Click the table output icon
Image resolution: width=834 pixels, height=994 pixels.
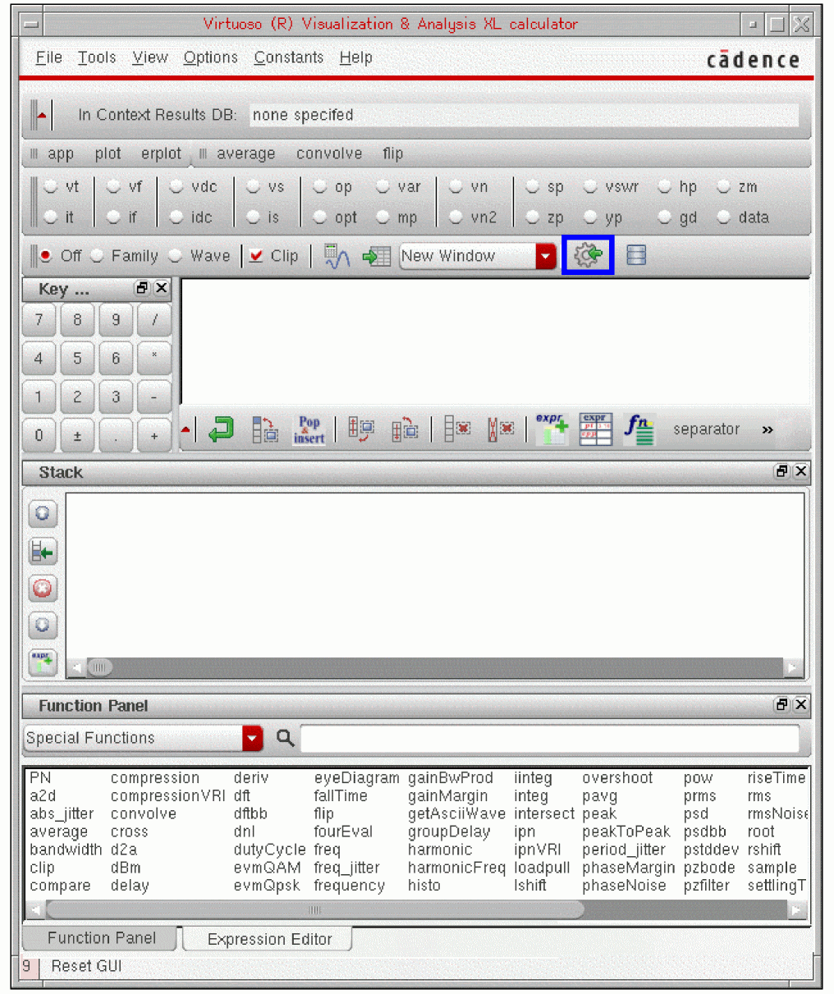[x=376, y=256]
